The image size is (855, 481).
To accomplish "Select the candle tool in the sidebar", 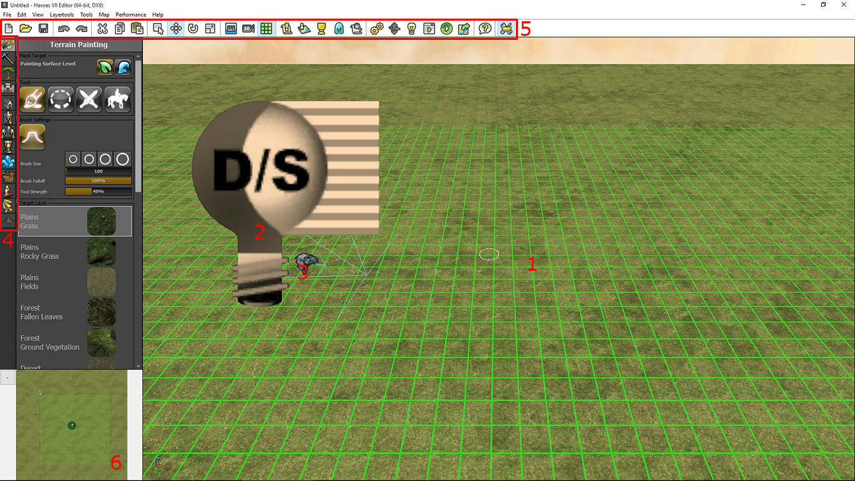I will (x=8, y=190).
